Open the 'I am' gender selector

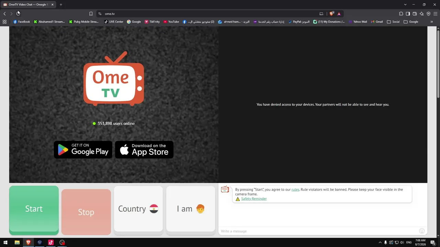pos(190,209)
